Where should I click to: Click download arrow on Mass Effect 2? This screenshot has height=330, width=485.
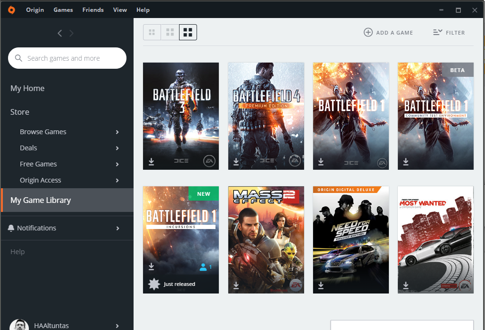coord(236,285)
